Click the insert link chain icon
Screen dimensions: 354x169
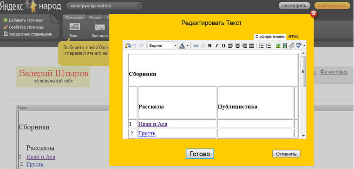pyautogui.click(x=196, y=46)
